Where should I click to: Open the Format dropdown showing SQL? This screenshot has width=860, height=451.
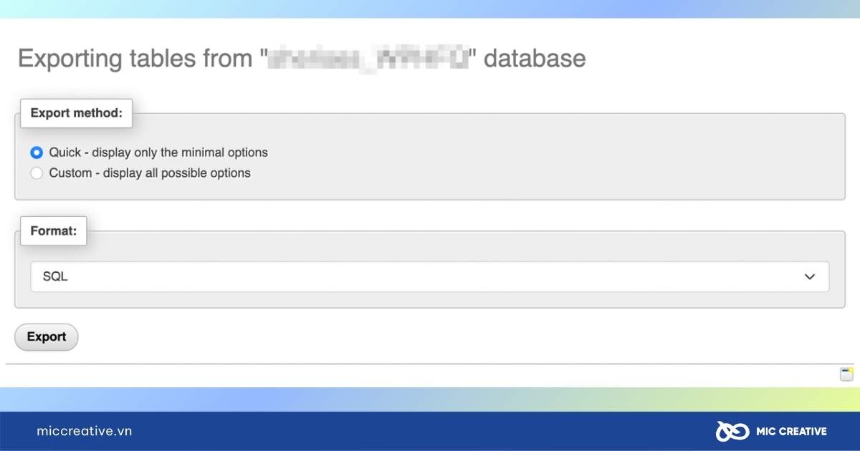click(x=429, y=276)
